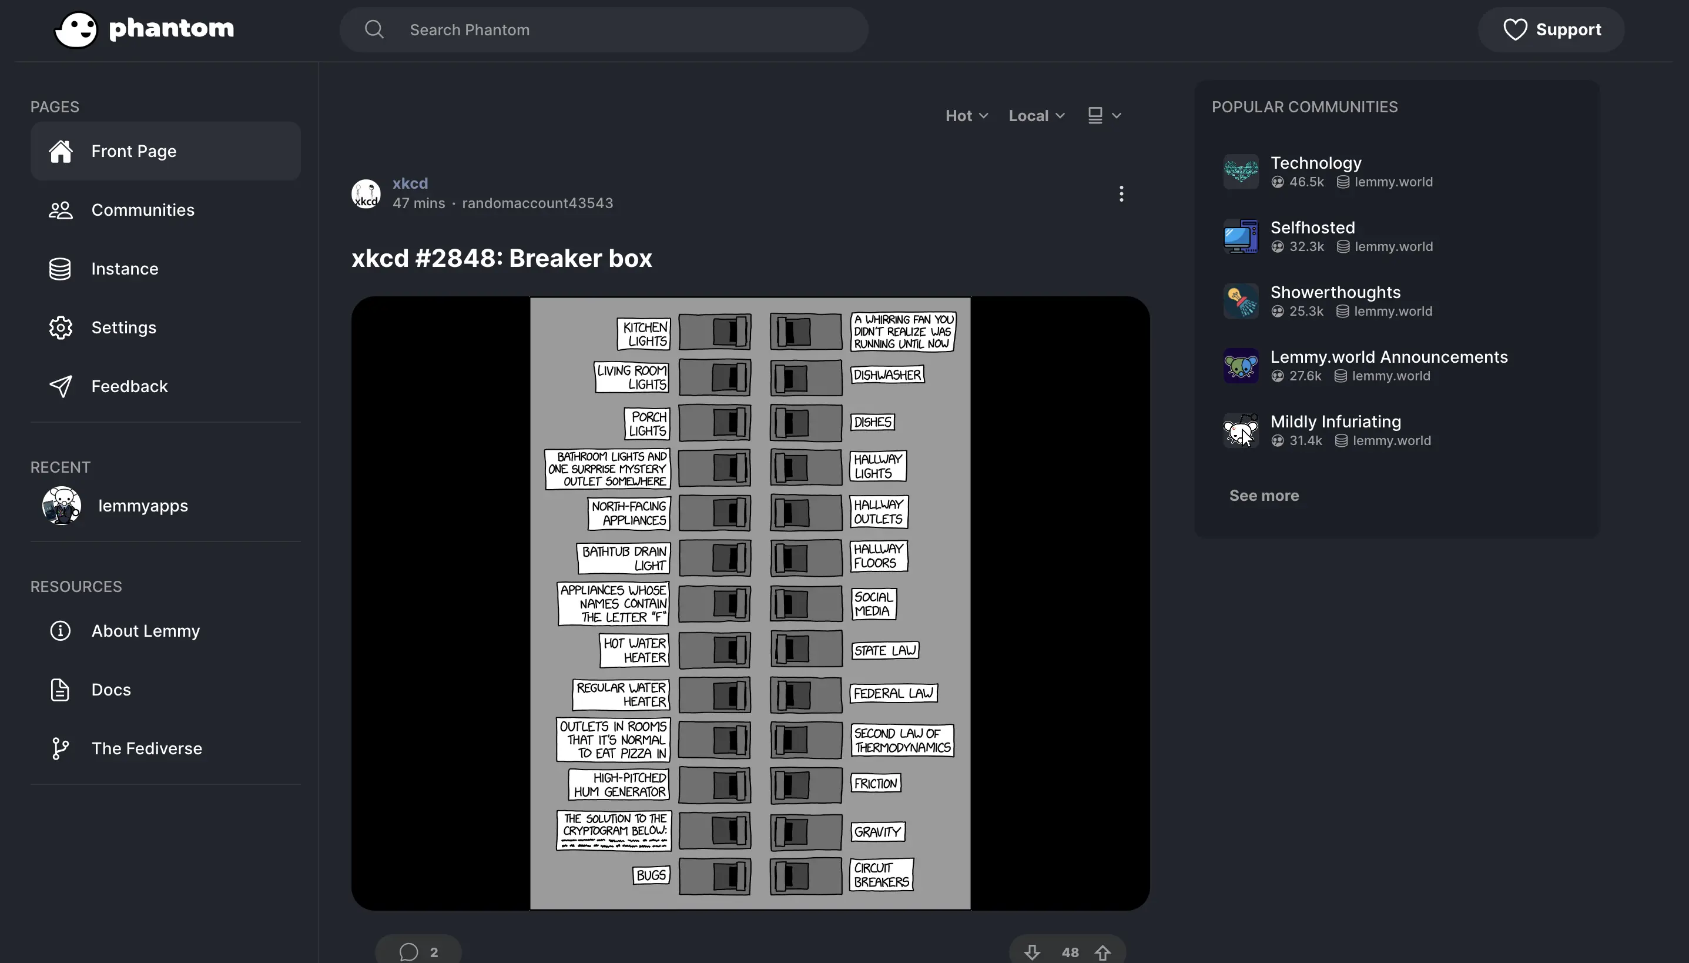Click the Selfhosted community icon
This screenshot has width=1689, height=963.
[1241, 237]
